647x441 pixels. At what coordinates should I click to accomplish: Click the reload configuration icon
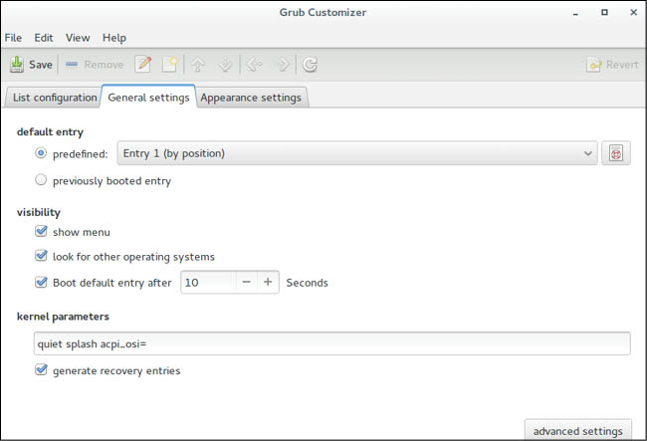[x=311, y=65]
